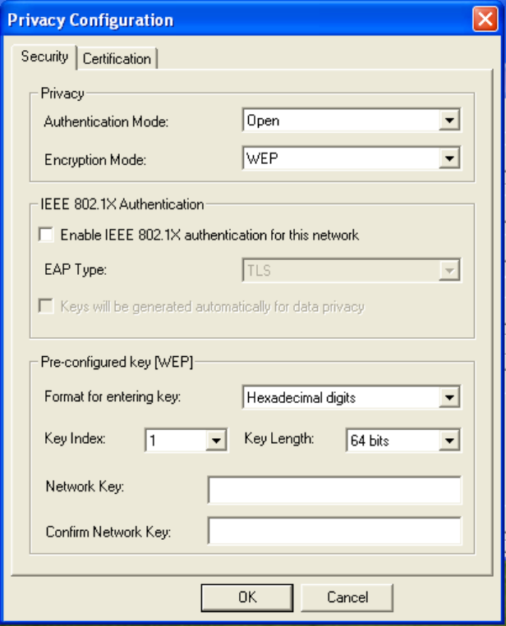The image size is (506, 626).
Task: Switch to the Certification tab
Action: pyautogui.click(x=117, y=59)
